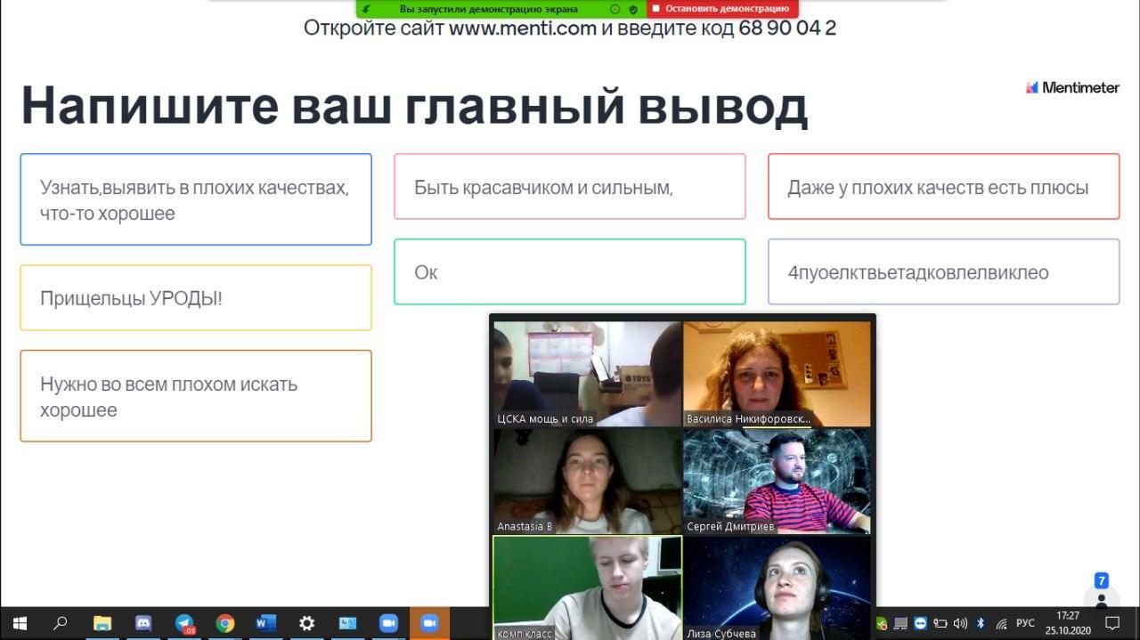Open Google Chrome from the taskbar
This screenshot has height=640, width=1140.
click(x=225, y=623)
